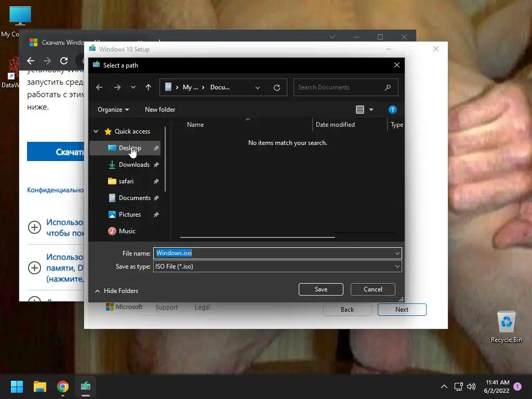Click Back in Windows 10 Setup
The image size is (532, 399).
point(348,310)
